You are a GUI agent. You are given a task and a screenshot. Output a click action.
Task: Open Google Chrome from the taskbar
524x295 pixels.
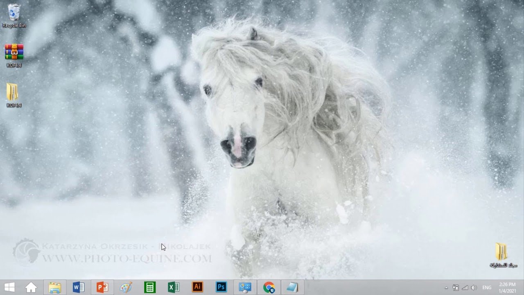tap(269, 287)
